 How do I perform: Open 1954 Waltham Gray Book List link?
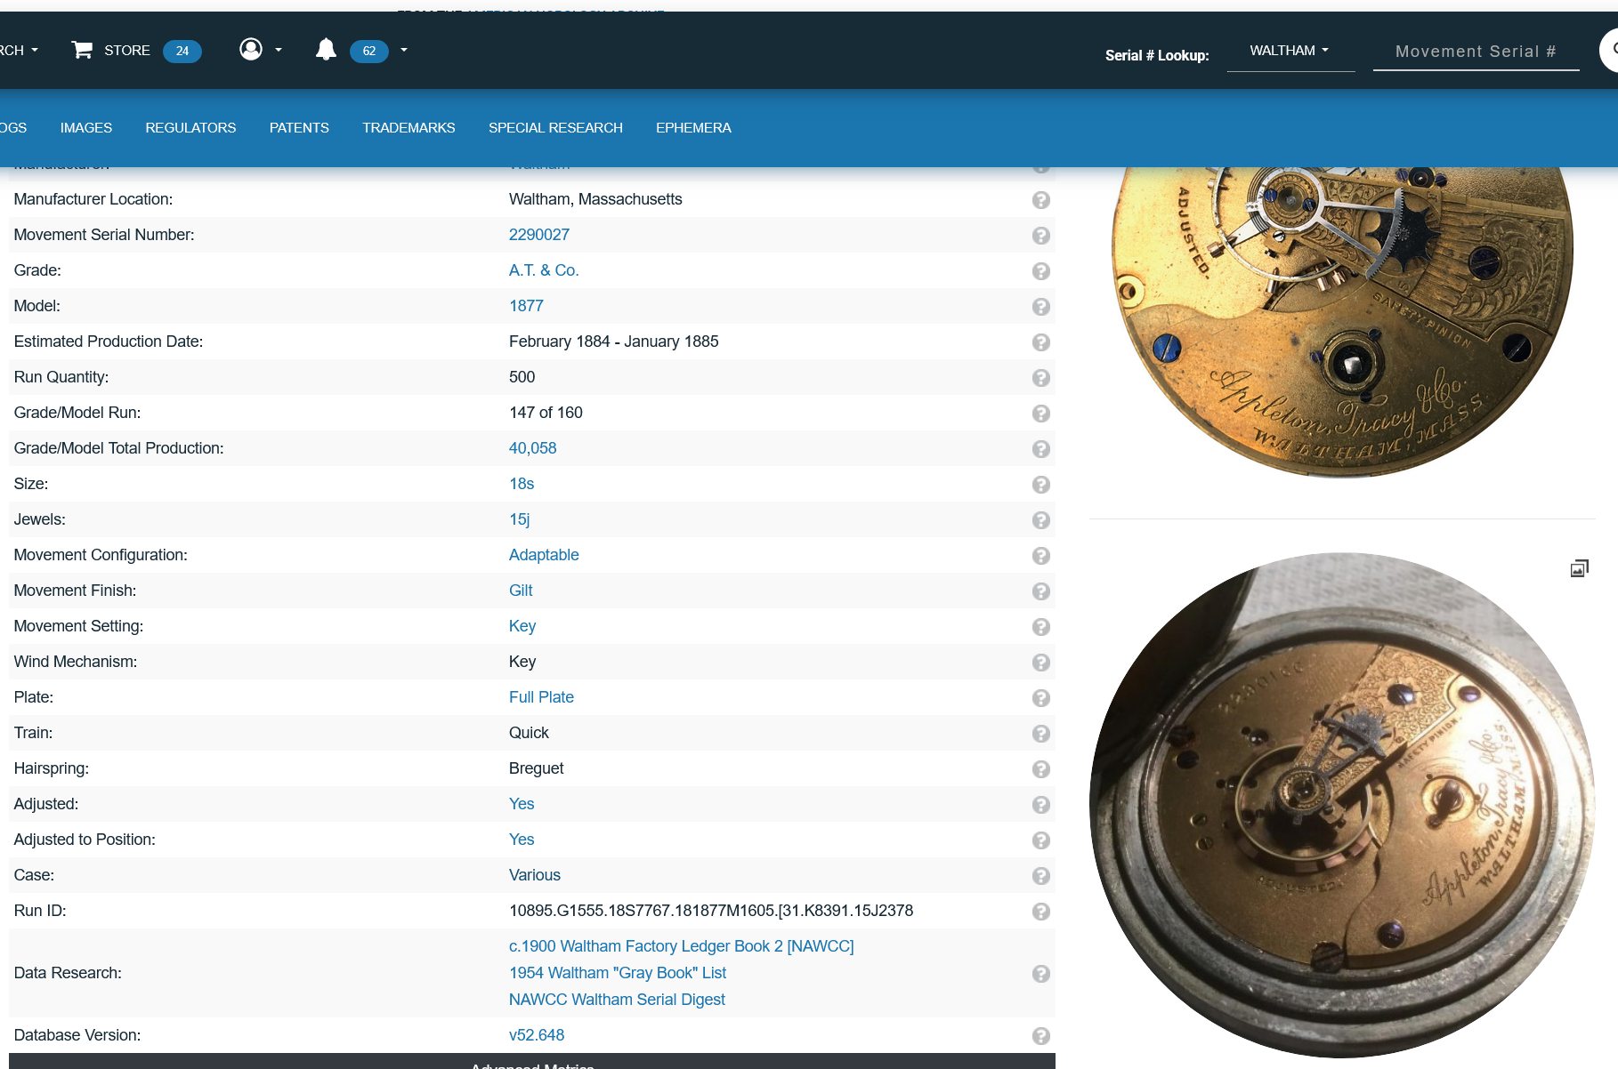click(x=618, y=973)
